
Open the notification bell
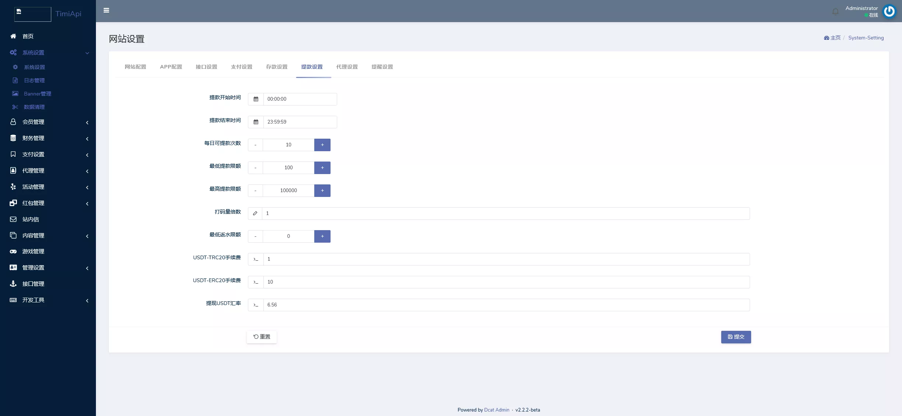tap(835, 11)
